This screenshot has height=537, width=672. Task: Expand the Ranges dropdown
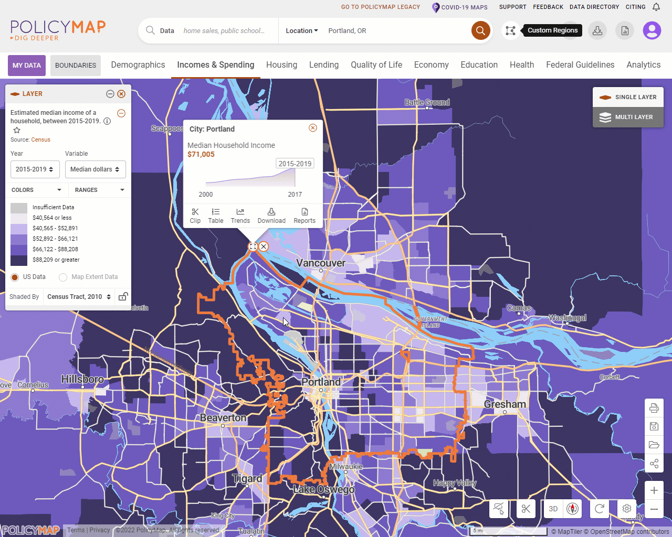pos(100,190)
